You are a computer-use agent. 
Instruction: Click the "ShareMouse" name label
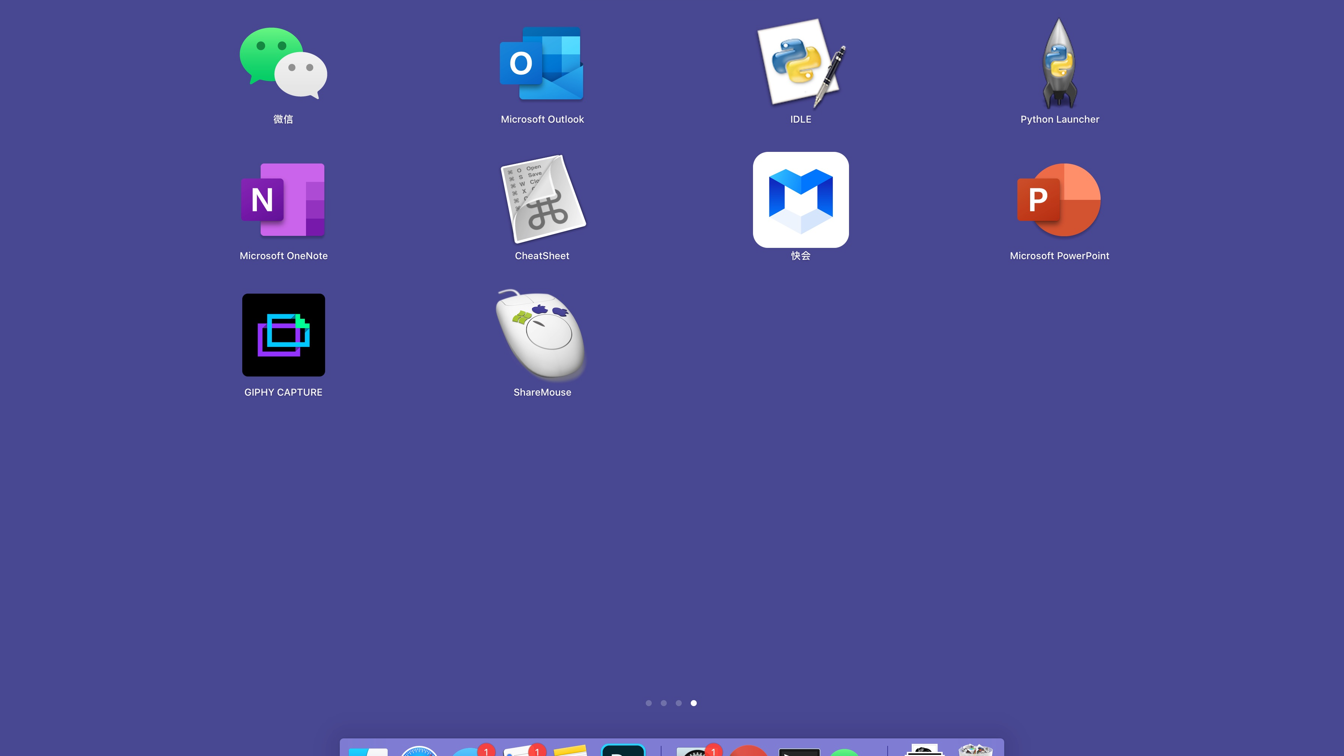[542, 392]
